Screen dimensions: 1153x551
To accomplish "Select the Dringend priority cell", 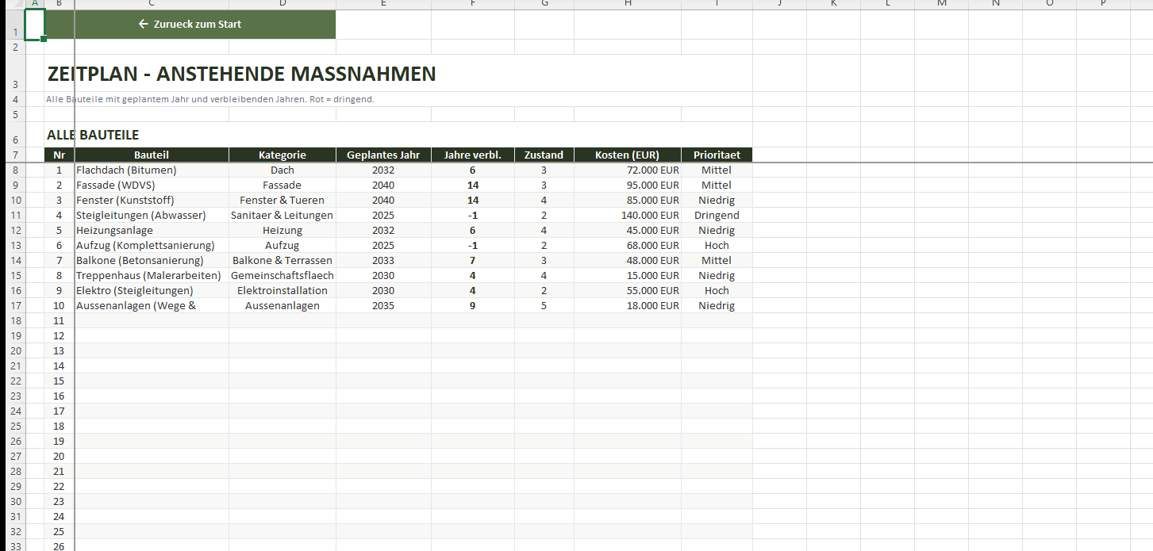I will point(716,216).
